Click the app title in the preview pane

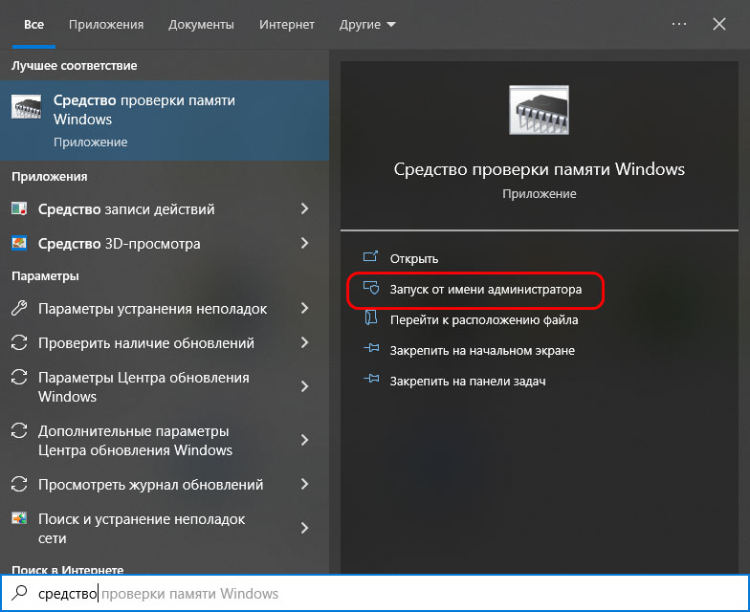pos(540,168)
